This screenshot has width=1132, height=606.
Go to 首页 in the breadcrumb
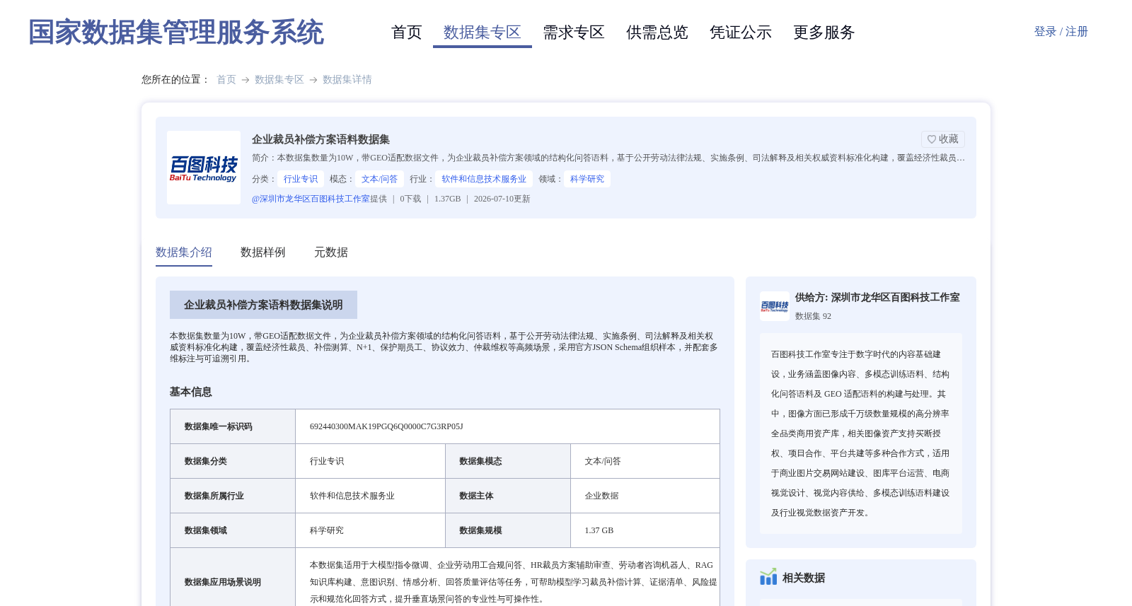click(x=226, y=80)
